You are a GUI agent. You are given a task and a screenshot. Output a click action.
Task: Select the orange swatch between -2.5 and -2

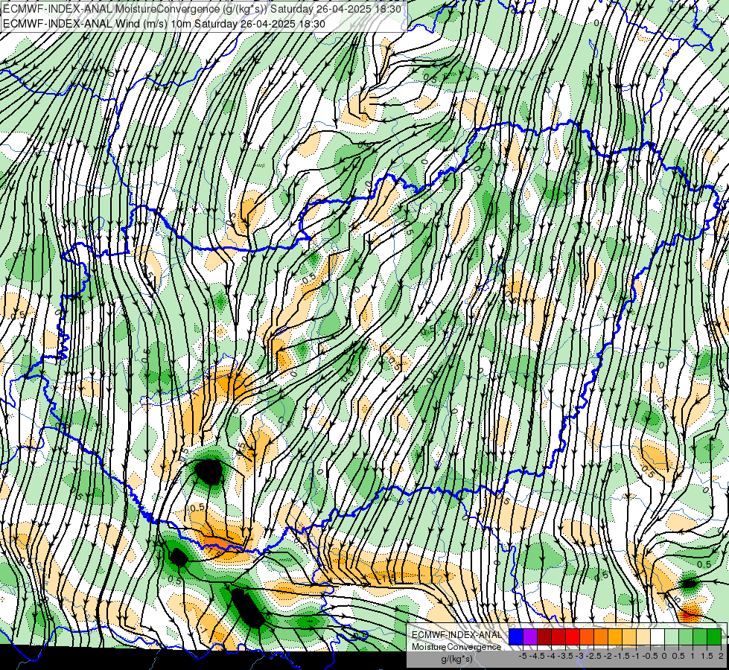click(x=601, y=636)
